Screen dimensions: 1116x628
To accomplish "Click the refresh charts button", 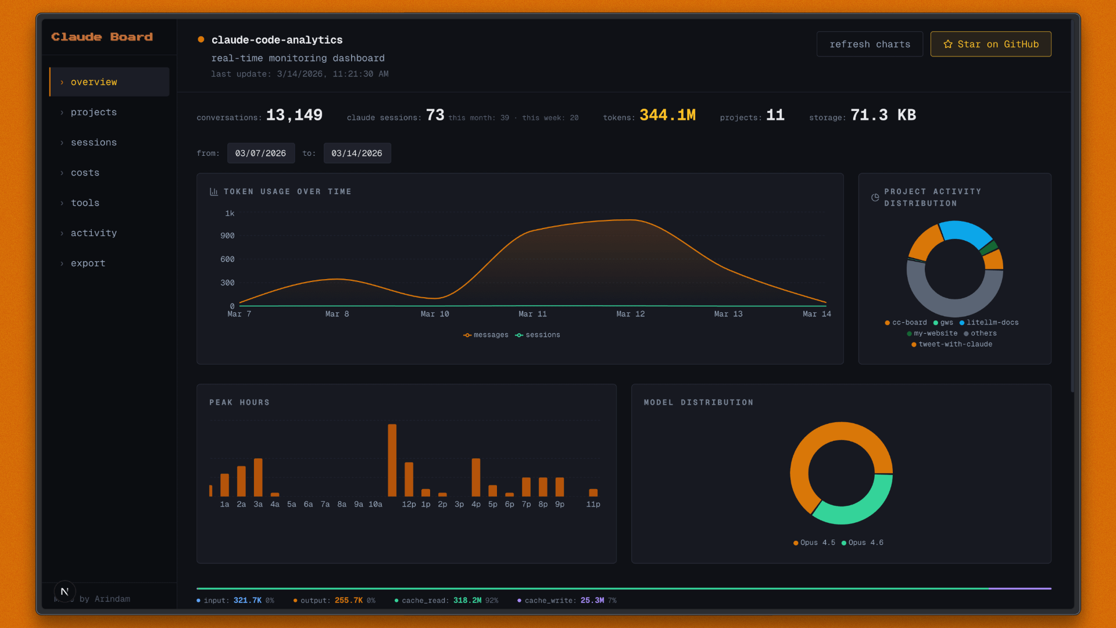I will (870, 44).
